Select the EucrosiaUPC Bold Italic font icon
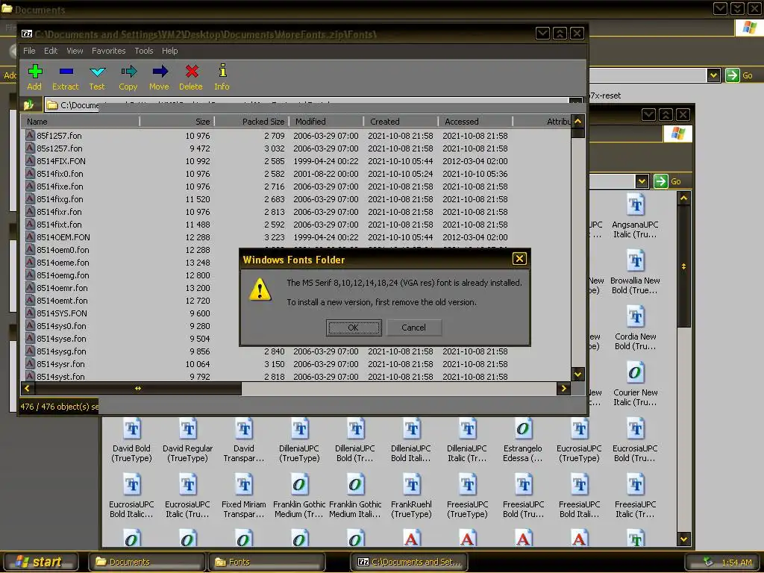The height and width of the screenshot is (573, 764). point(131,485)
